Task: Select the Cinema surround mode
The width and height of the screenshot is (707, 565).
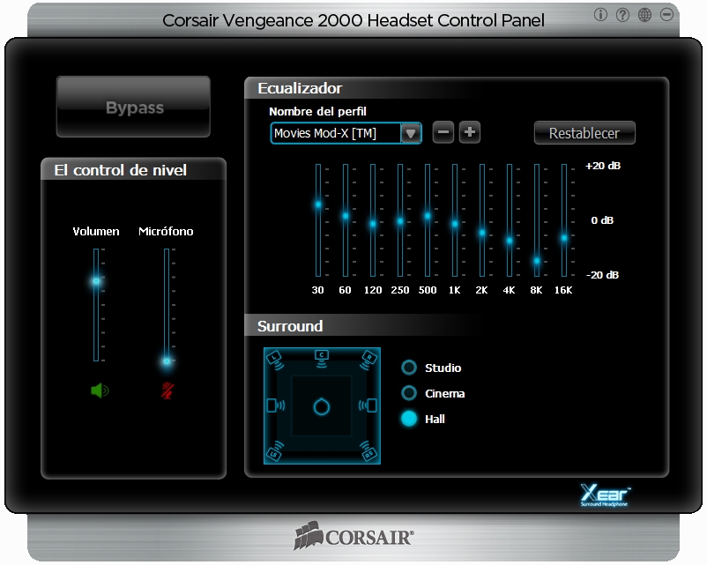Action: pyautogui.click(x=409, y=393)
